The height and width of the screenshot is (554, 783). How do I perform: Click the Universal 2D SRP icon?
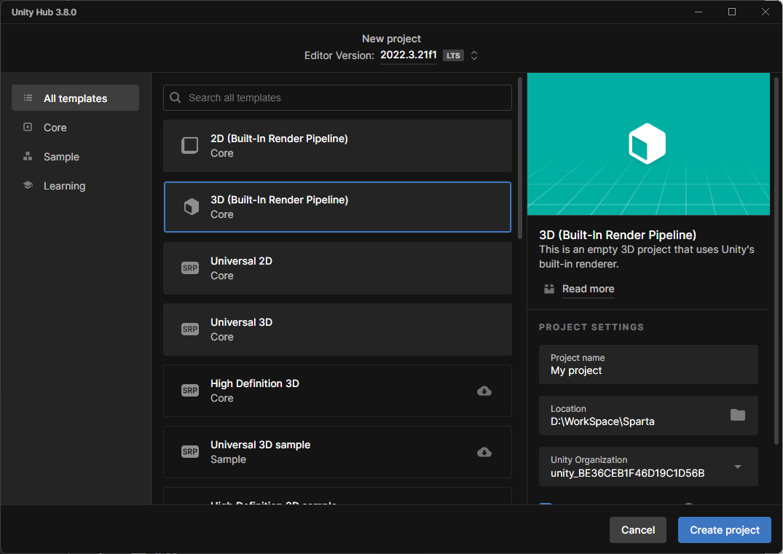[190, 268]
